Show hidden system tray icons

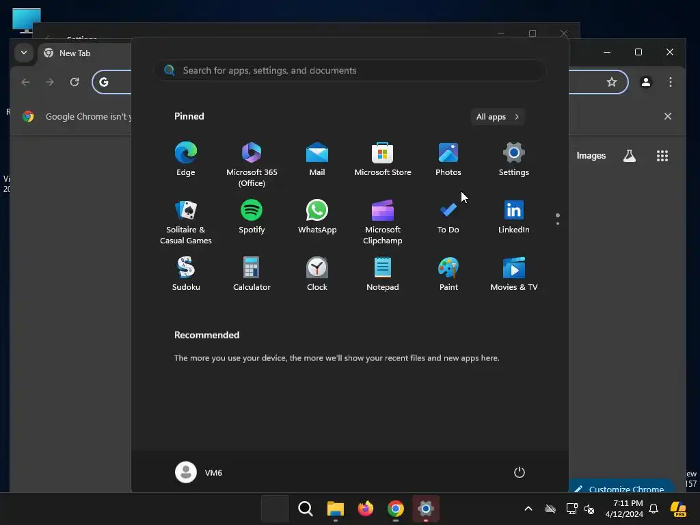pyautogui.click(x=528, y=509)
